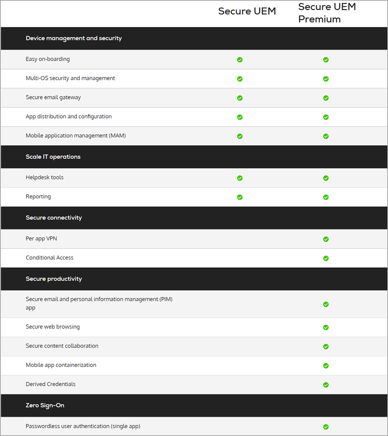The image size is (388, 436).
Task: Click Secure UEM checkmark for Reporting row
Action: point(240,197)
